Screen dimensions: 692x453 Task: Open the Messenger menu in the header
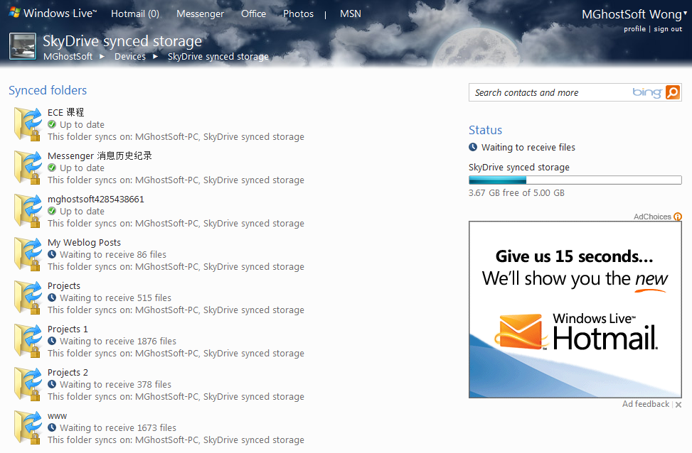200,13
